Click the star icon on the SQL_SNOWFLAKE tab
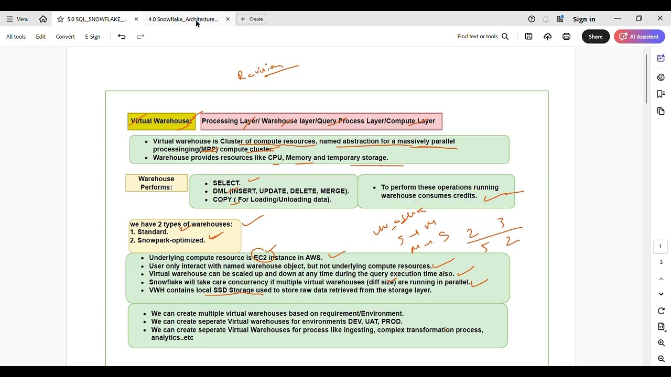The width and height of the screenshot is (671, 377). [60, 19]
